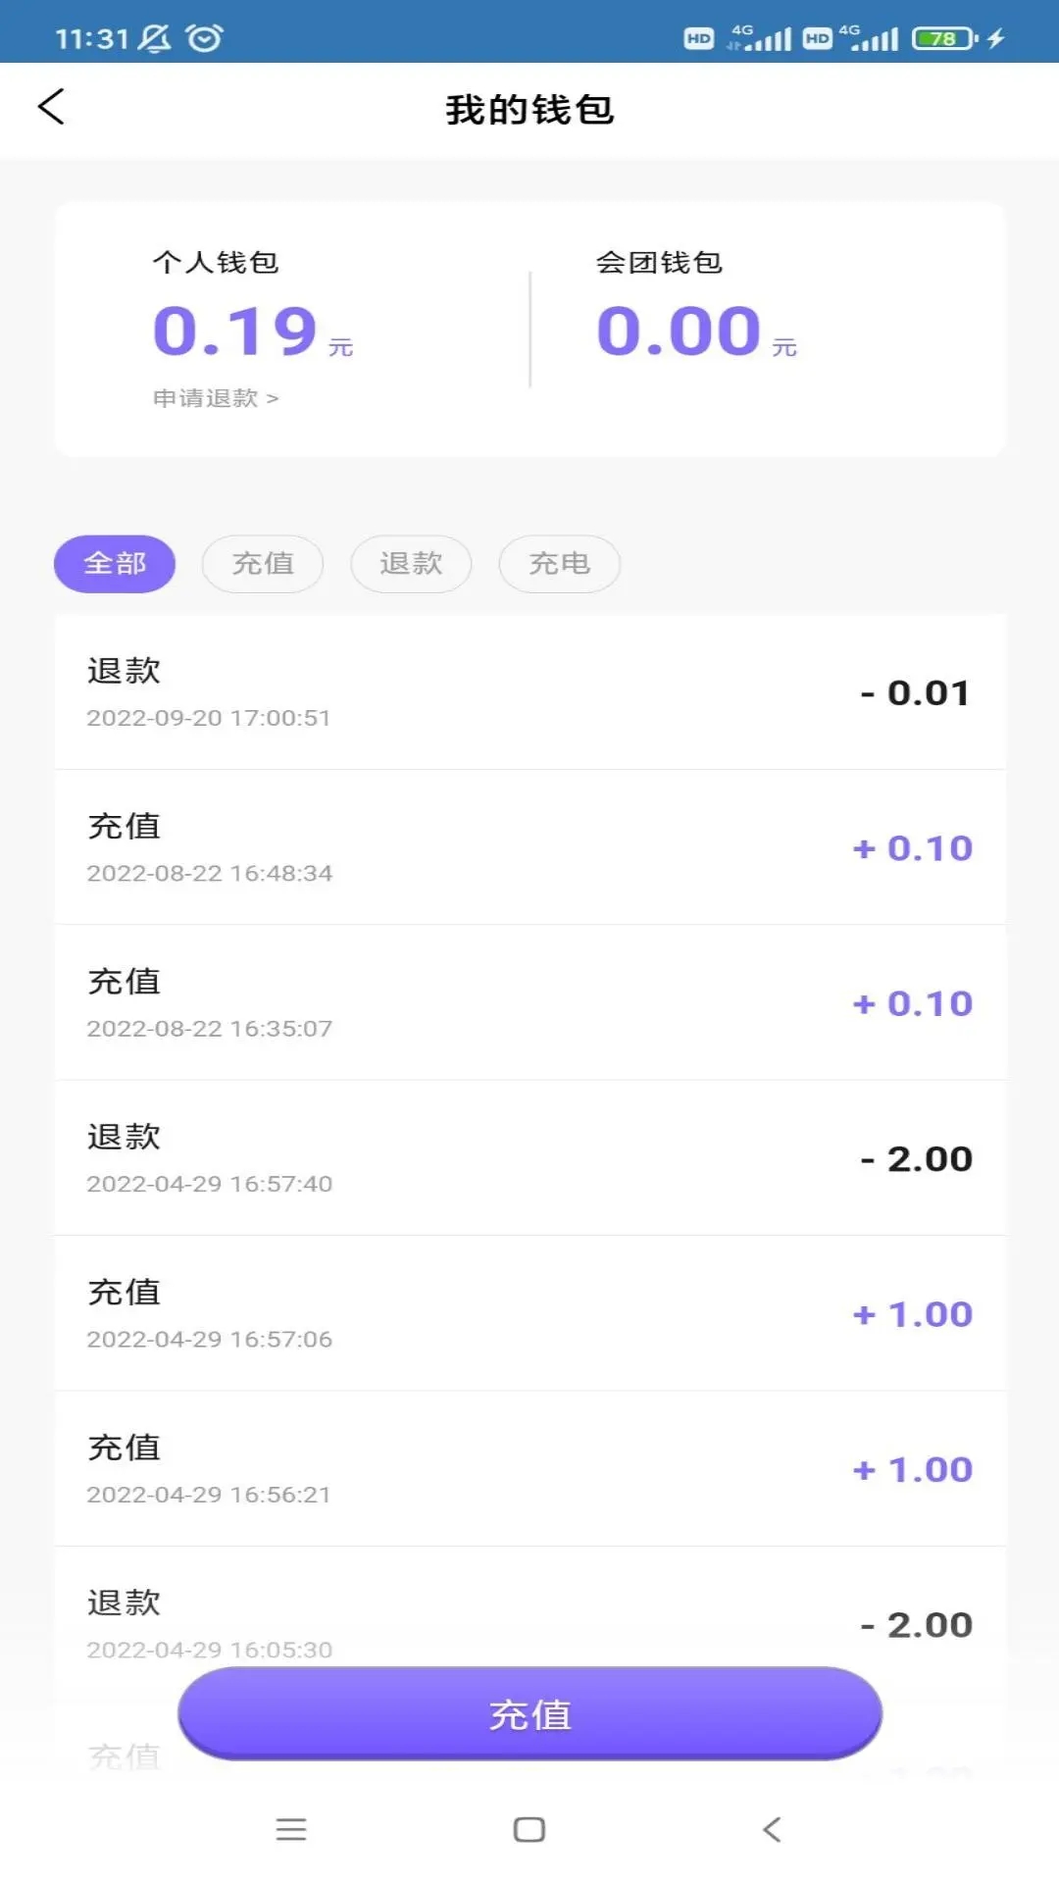Tap the muted notification bell icon

[154, 38]
